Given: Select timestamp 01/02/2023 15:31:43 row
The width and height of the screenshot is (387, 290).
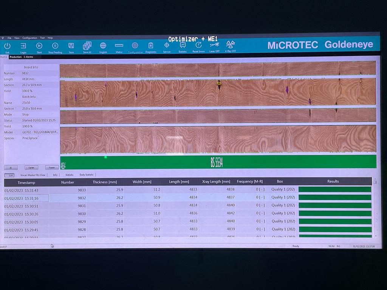Looking at the screenshot, I should click(188, 190).
